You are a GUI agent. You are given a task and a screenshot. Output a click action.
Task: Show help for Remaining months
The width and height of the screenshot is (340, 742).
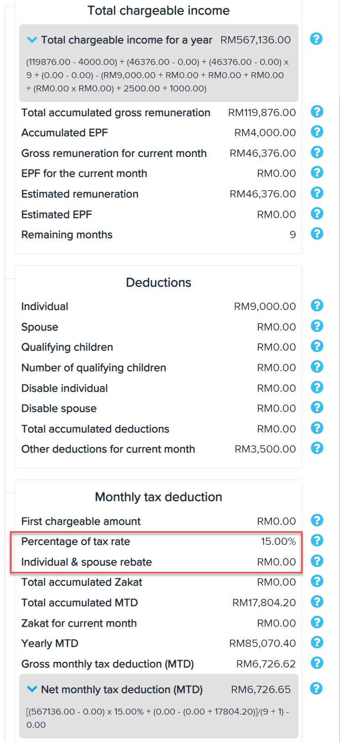(317, 234)
